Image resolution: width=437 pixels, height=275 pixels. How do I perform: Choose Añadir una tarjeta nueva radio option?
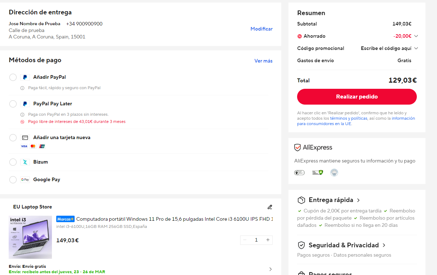13,138
